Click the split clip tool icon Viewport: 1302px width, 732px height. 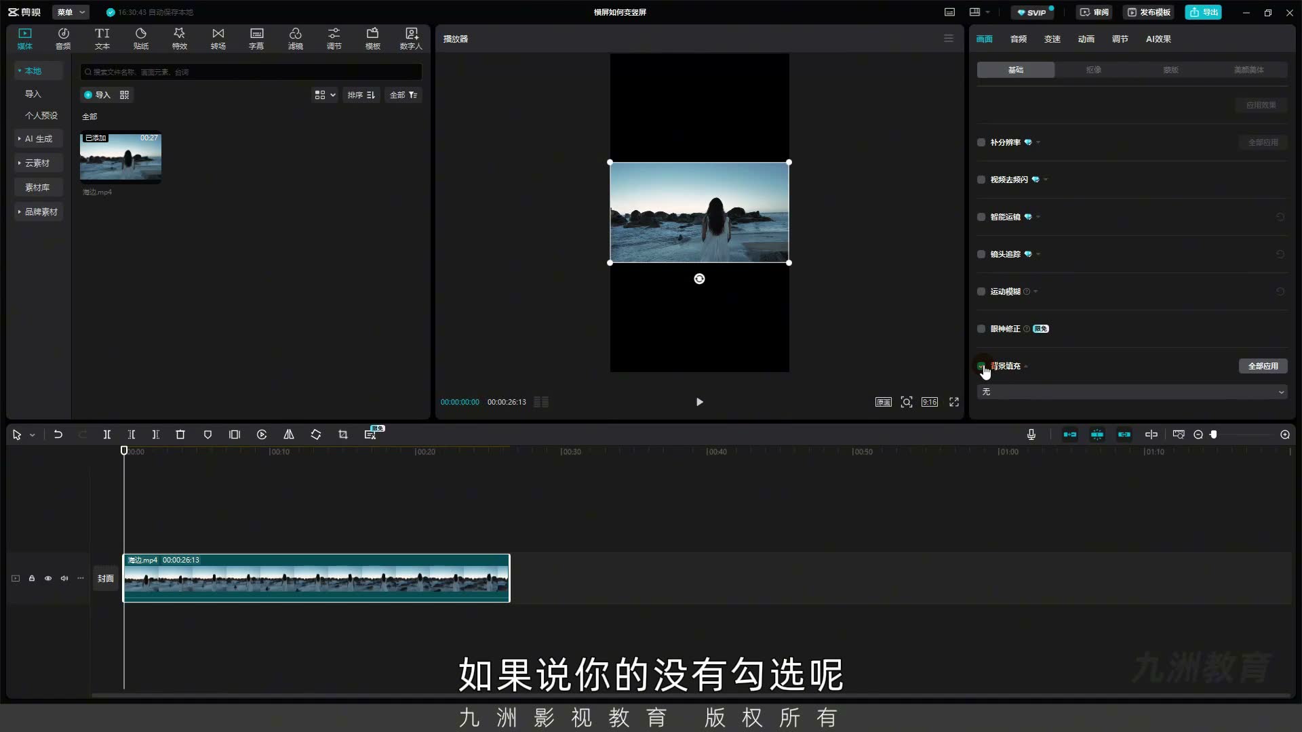[106, 434]
